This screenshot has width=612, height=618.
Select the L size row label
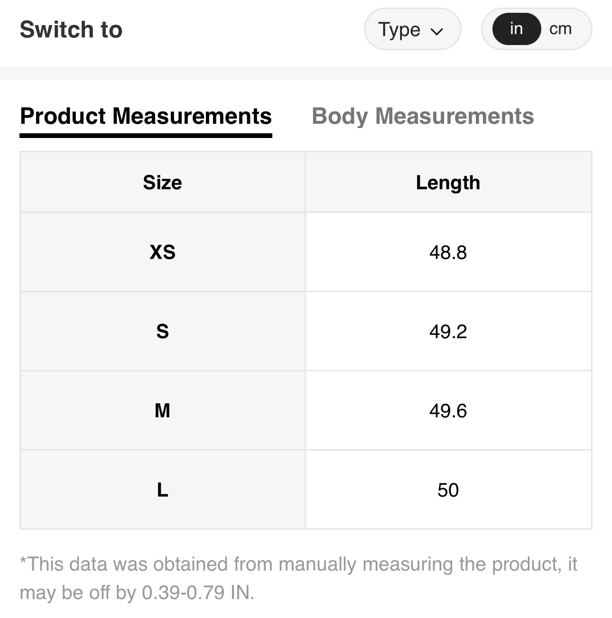[162, 490]
